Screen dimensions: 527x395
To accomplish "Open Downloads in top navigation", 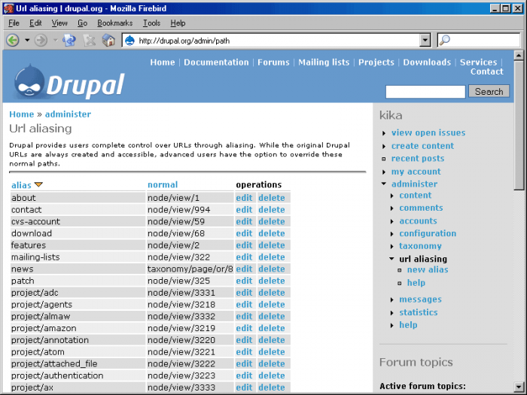I will point(427,62).
